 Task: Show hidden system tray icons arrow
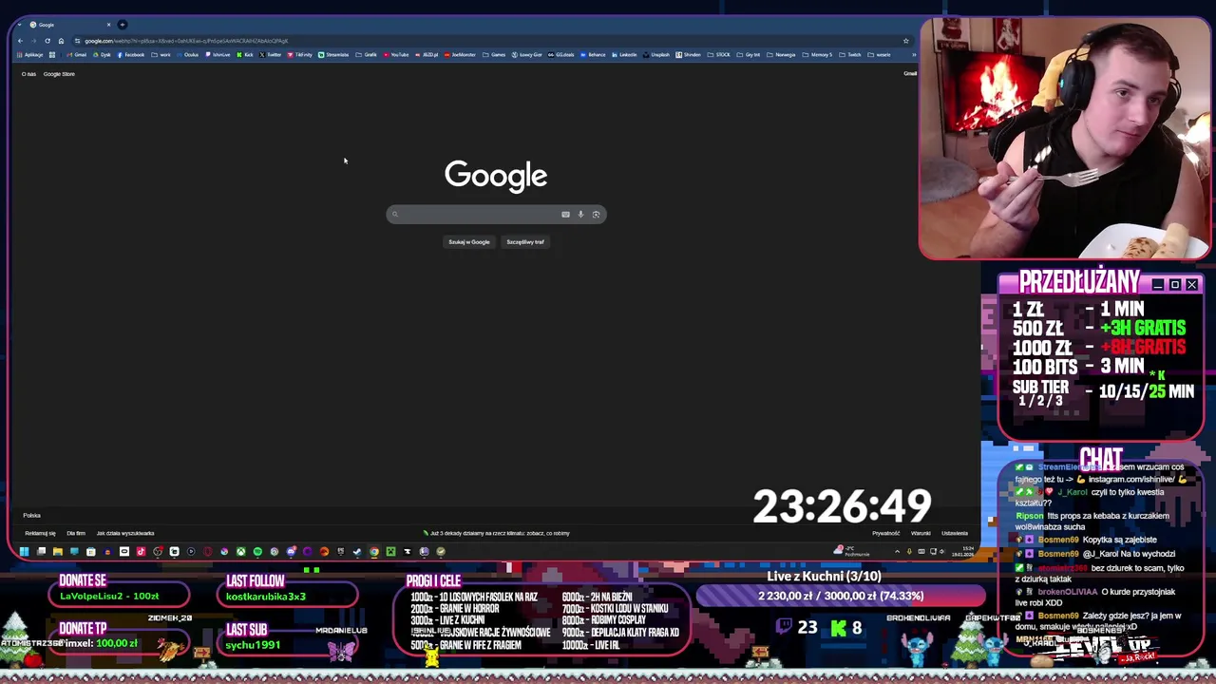897,551
